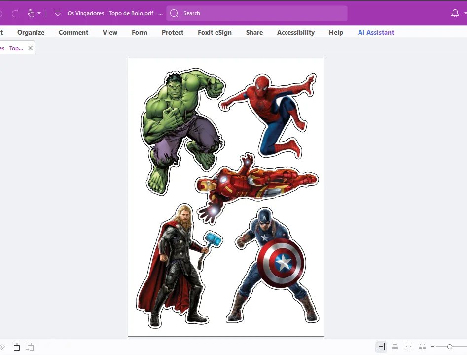Open the Organize ribbon tab
This screenshot has width=467, height=355.
(x=31, y=32)
